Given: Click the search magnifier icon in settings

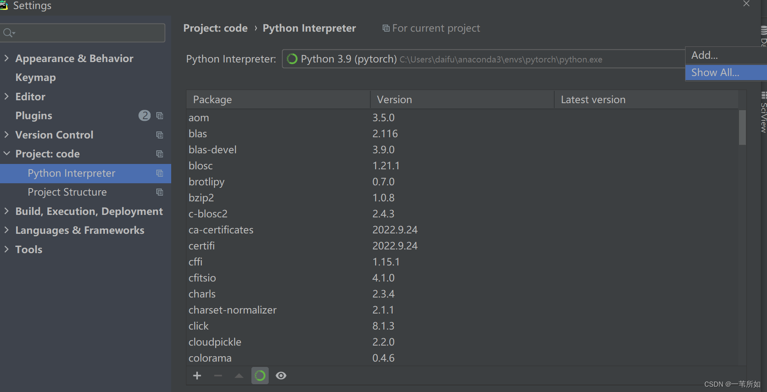Looking at the screenshot, I should pos(8,32).
